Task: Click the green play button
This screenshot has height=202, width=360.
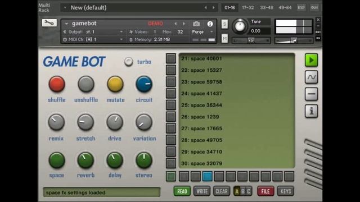Action: tap(311, 60)
